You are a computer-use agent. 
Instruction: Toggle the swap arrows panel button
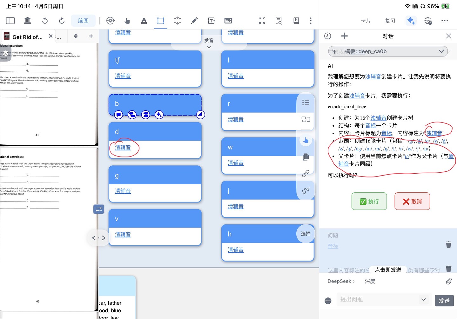coord(99,209)
